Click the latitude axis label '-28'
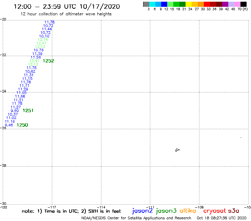This screenshot has height=221, width=251. pyautogui.click(x=3, y=165)
